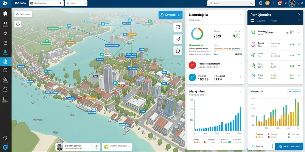Open the top bar dropdown with the caret
The height and width of the screenshot is (152, 305).
(76, 3)
